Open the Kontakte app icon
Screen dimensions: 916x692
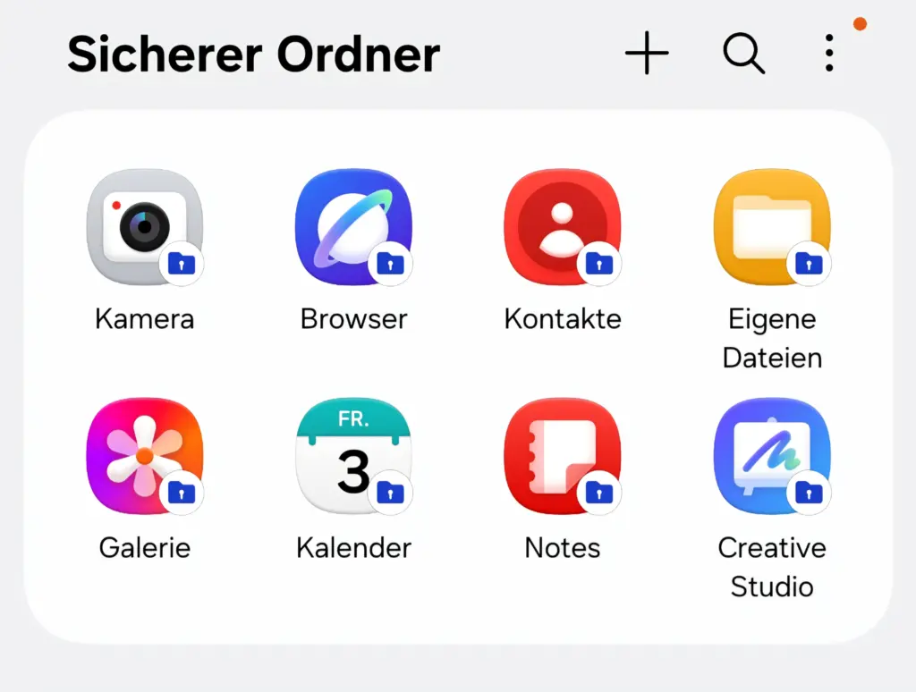(563, 226)
